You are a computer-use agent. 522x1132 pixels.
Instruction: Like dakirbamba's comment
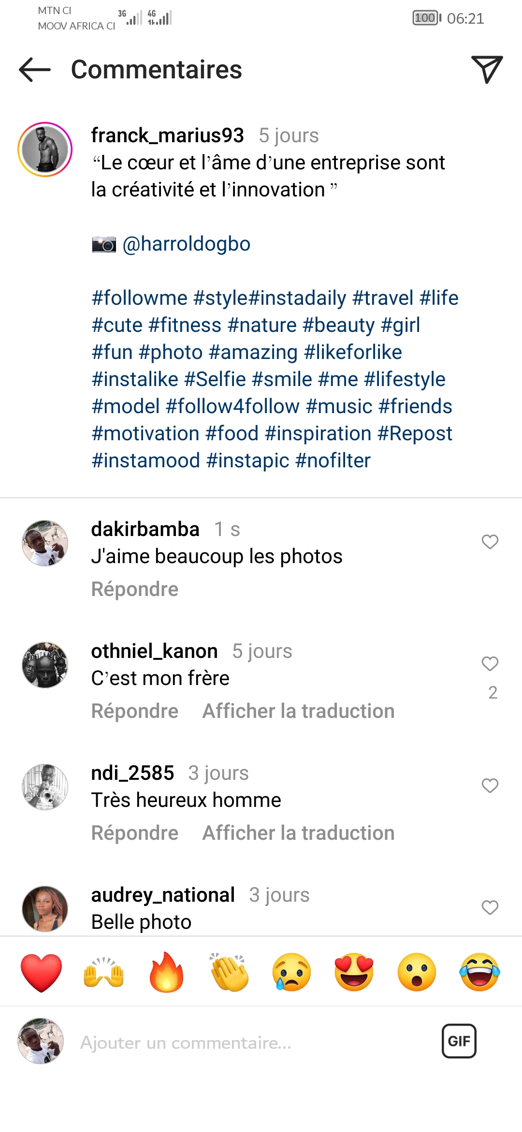pos(490,542)
